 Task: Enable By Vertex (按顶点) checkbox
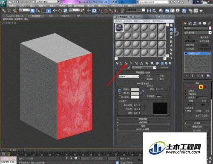[x=187, y=91]
